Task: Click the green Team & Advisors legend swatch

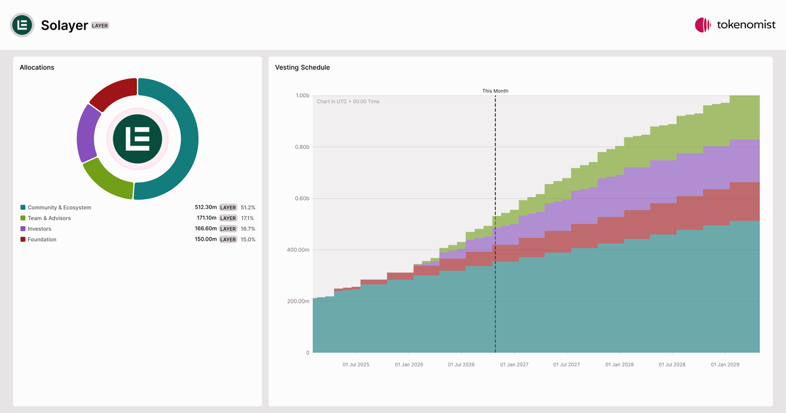Action: click(23, 218)
